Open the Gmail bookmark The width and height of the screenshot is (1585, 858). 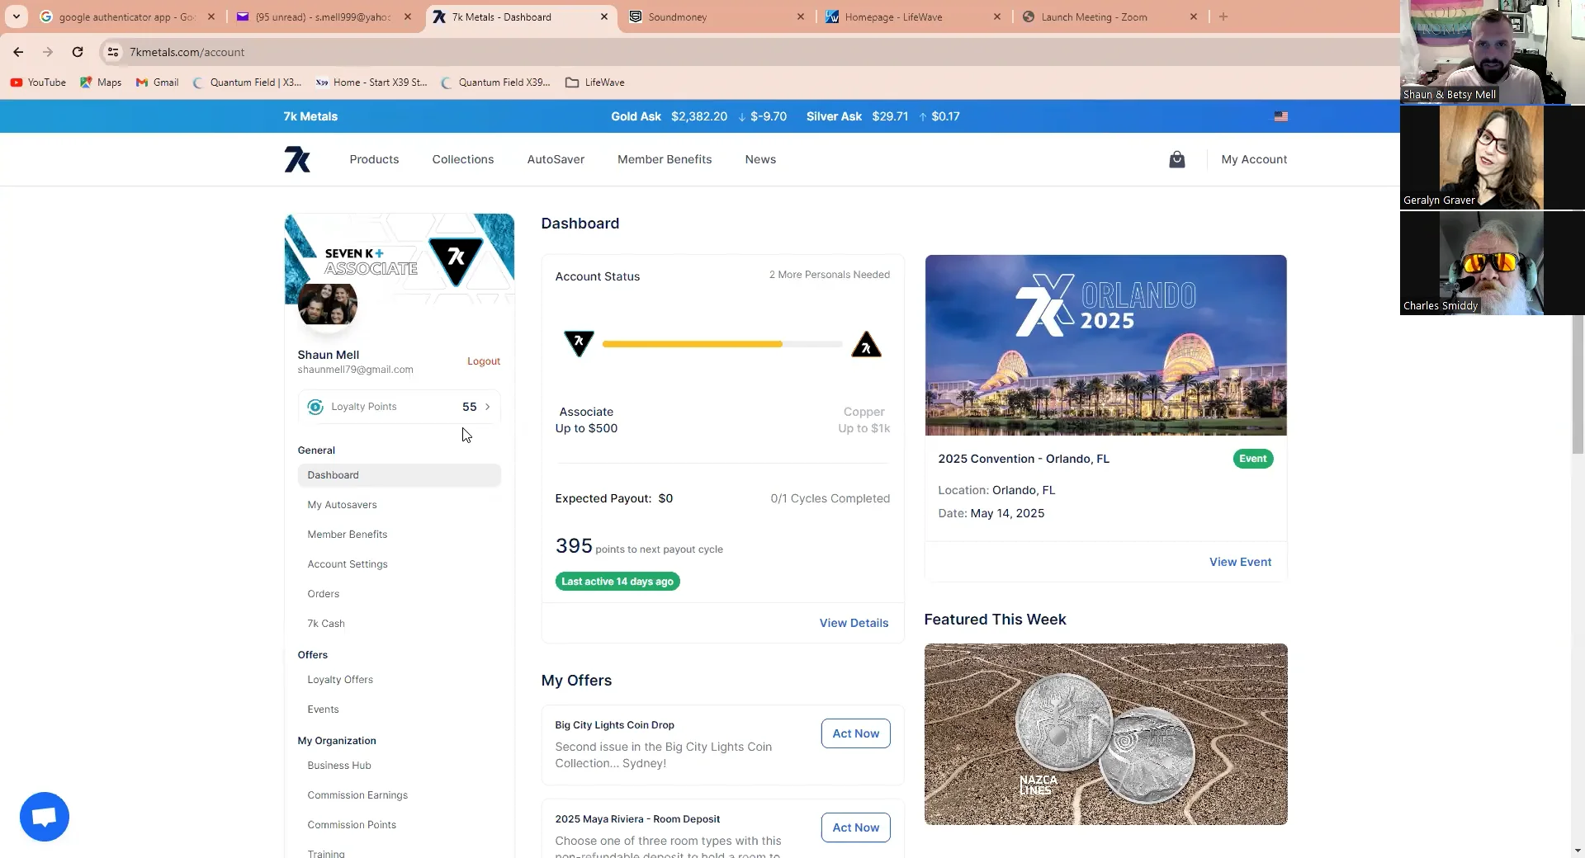pyautogui.click(x=157, y=82)
